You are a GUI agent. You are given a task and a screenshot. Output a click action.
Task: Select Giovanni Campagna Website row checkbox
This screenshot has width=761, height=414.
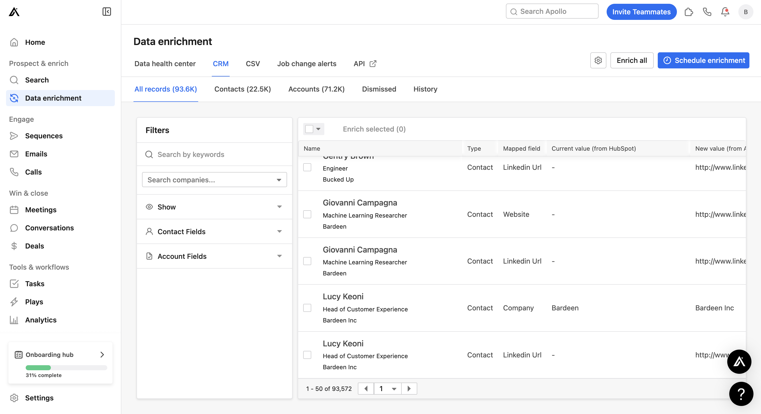point(307,214)
